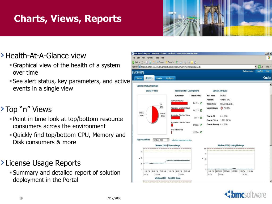Click the 'BMC PORTAL' header title
Viewport: 272px width, 204px height.
click(138, 72)
